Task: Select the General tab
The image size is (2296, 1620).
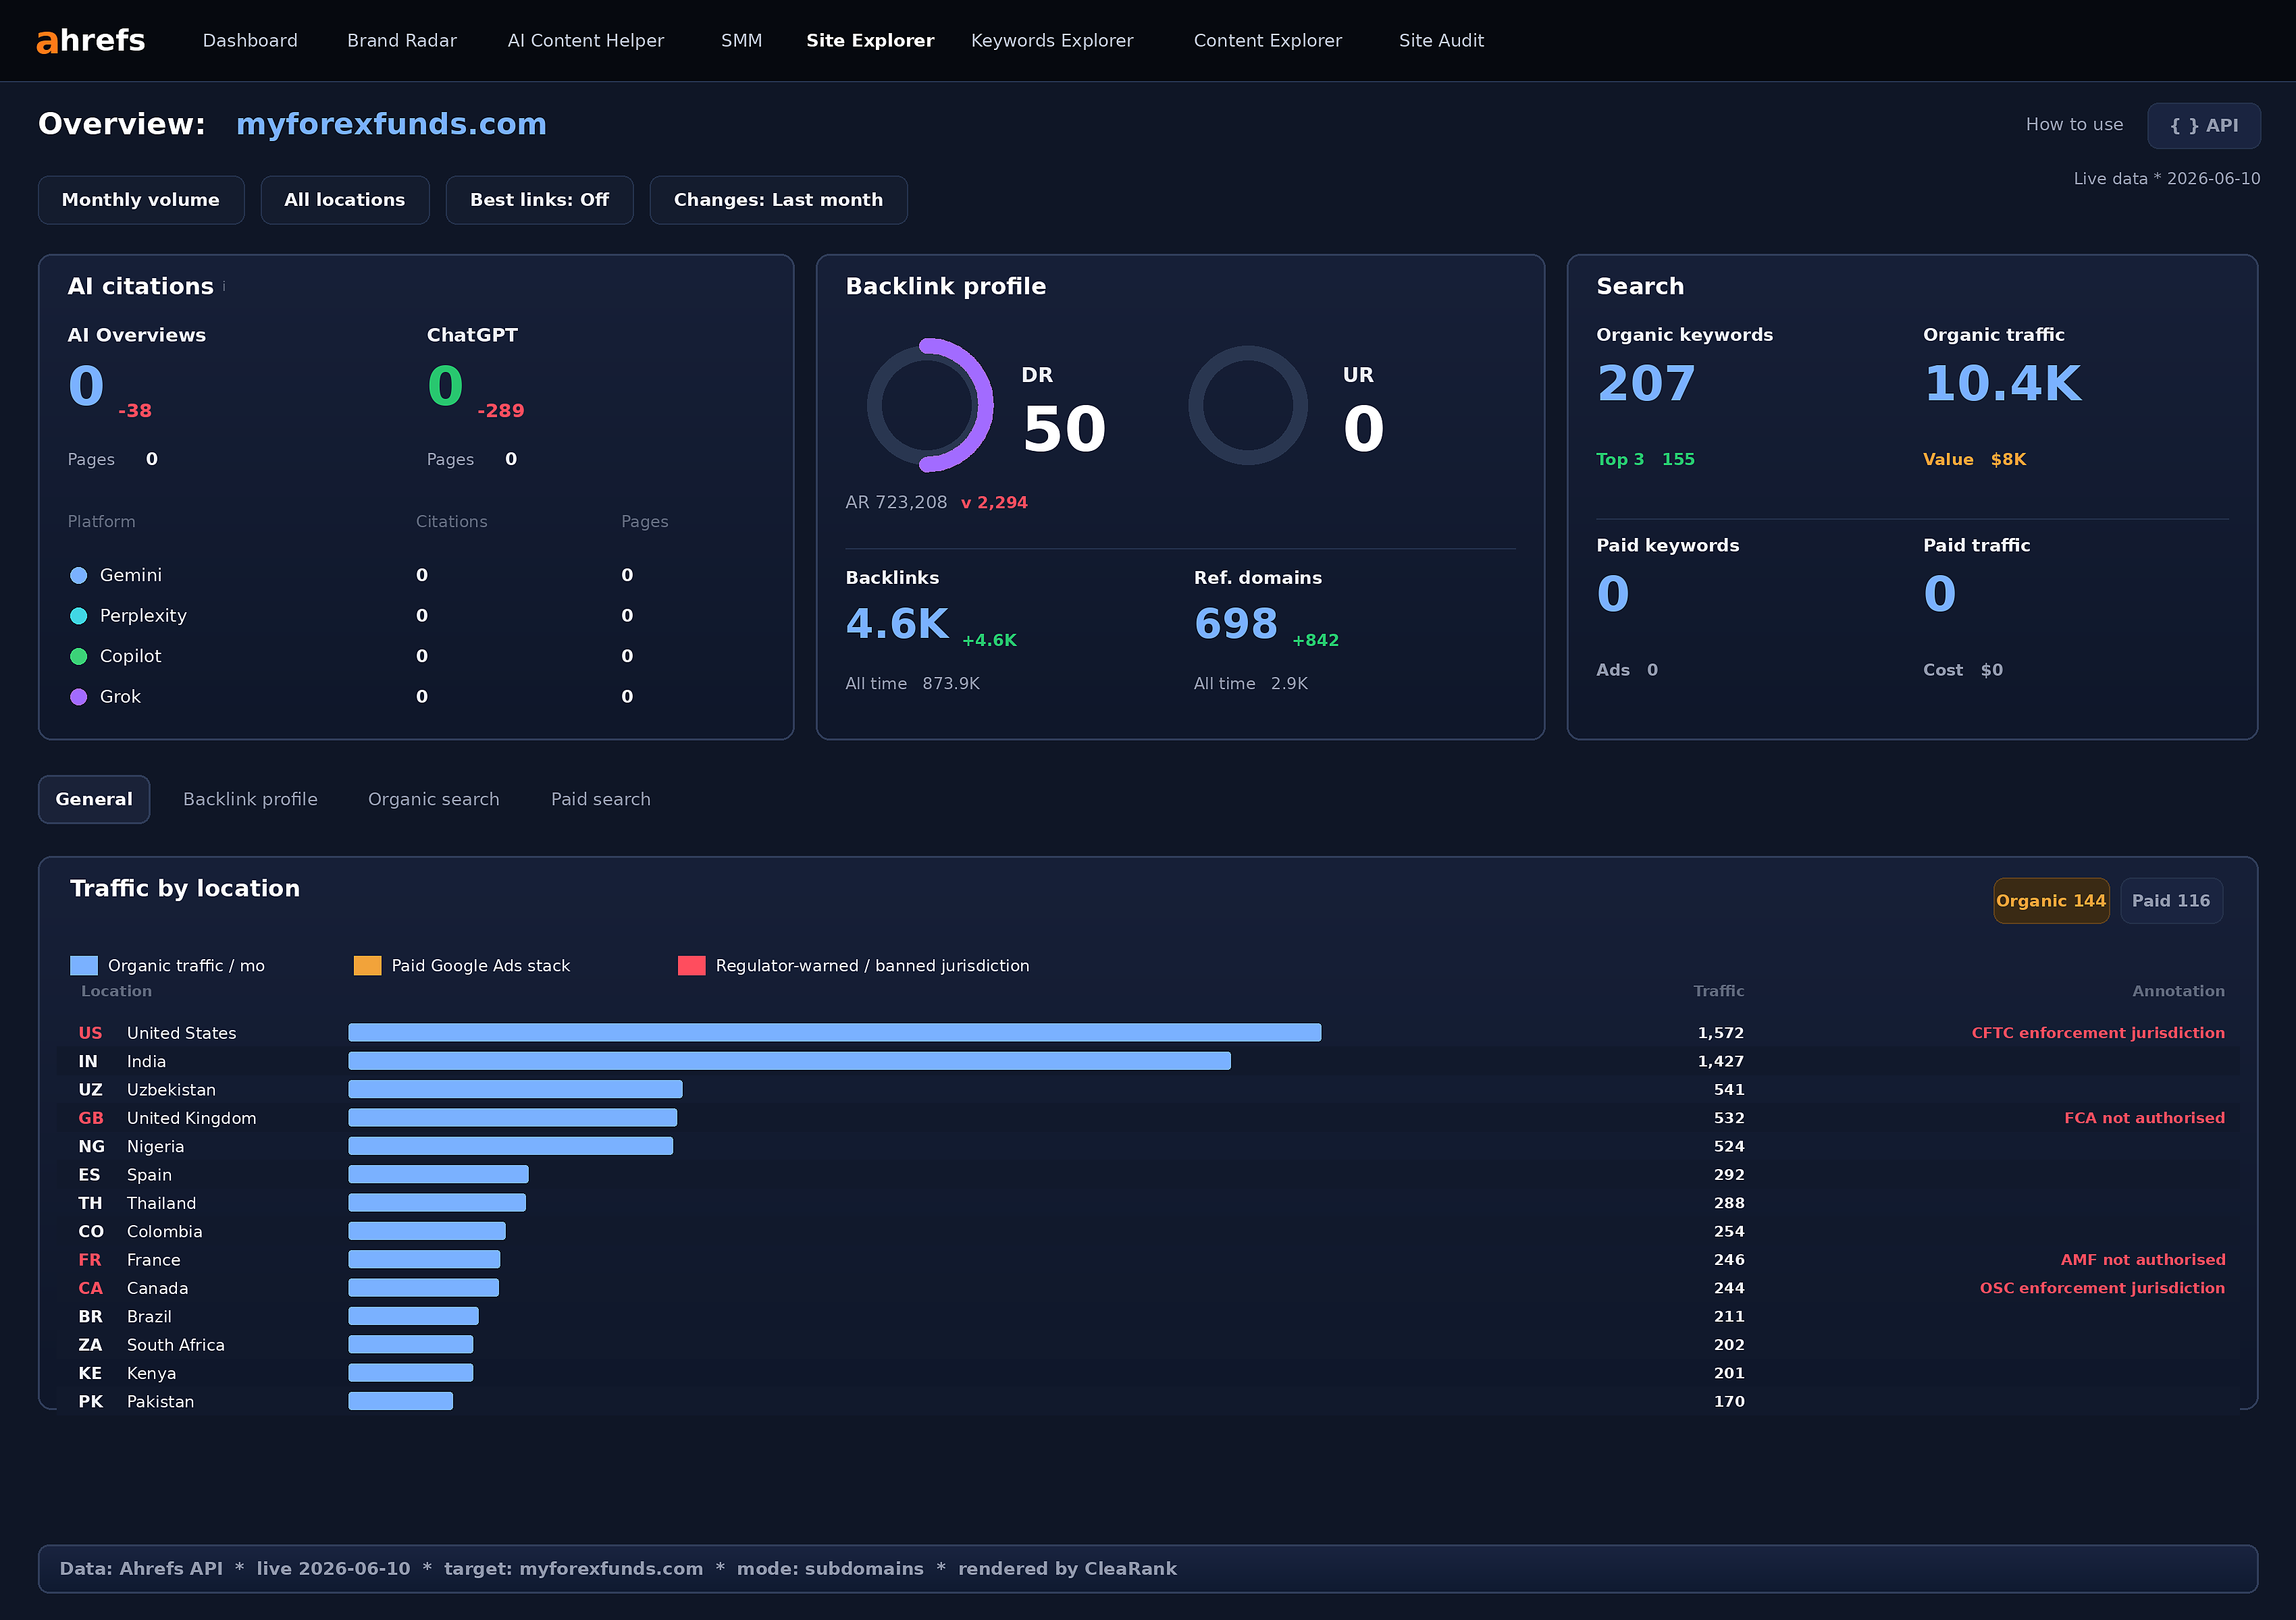Action: point(94,799)
